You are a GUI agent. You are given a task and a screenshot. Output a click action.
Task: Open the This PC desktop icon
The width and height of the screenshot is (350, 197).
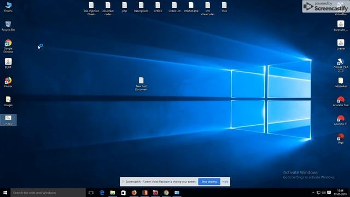tap(8, 7)
